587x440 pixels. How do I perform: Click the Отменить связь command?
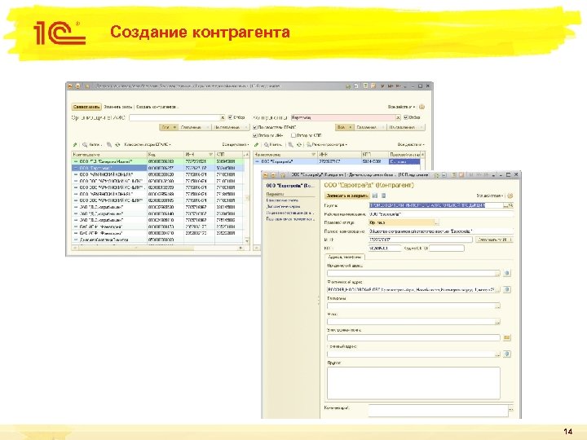tap(118, 107)
